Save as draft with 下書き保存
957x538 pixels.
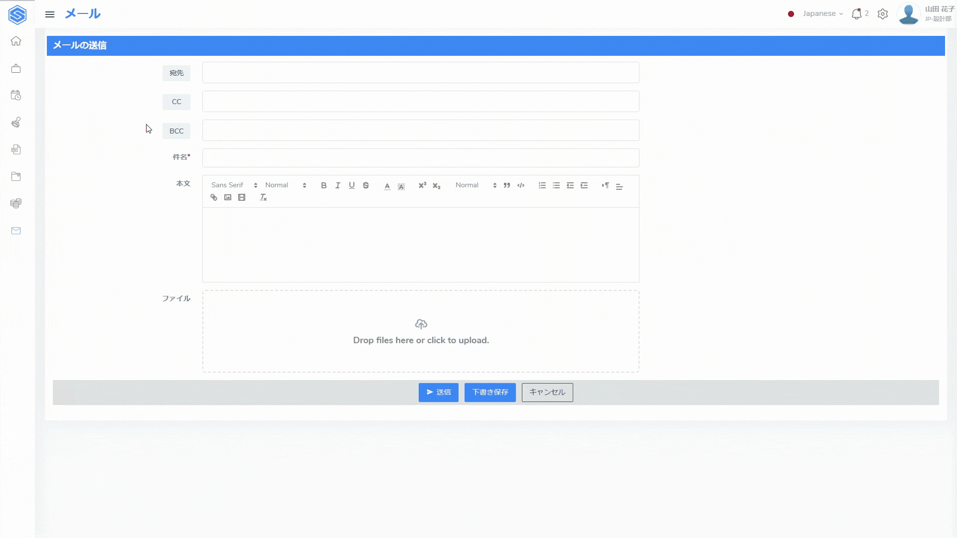[x=490, y=393]
